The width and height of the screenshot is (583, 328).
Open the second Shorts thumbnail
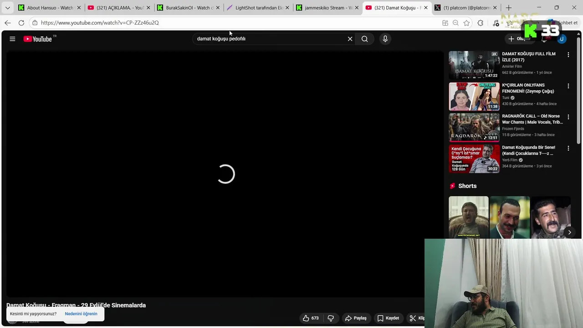pyautogui.click(x=510, y=218)
